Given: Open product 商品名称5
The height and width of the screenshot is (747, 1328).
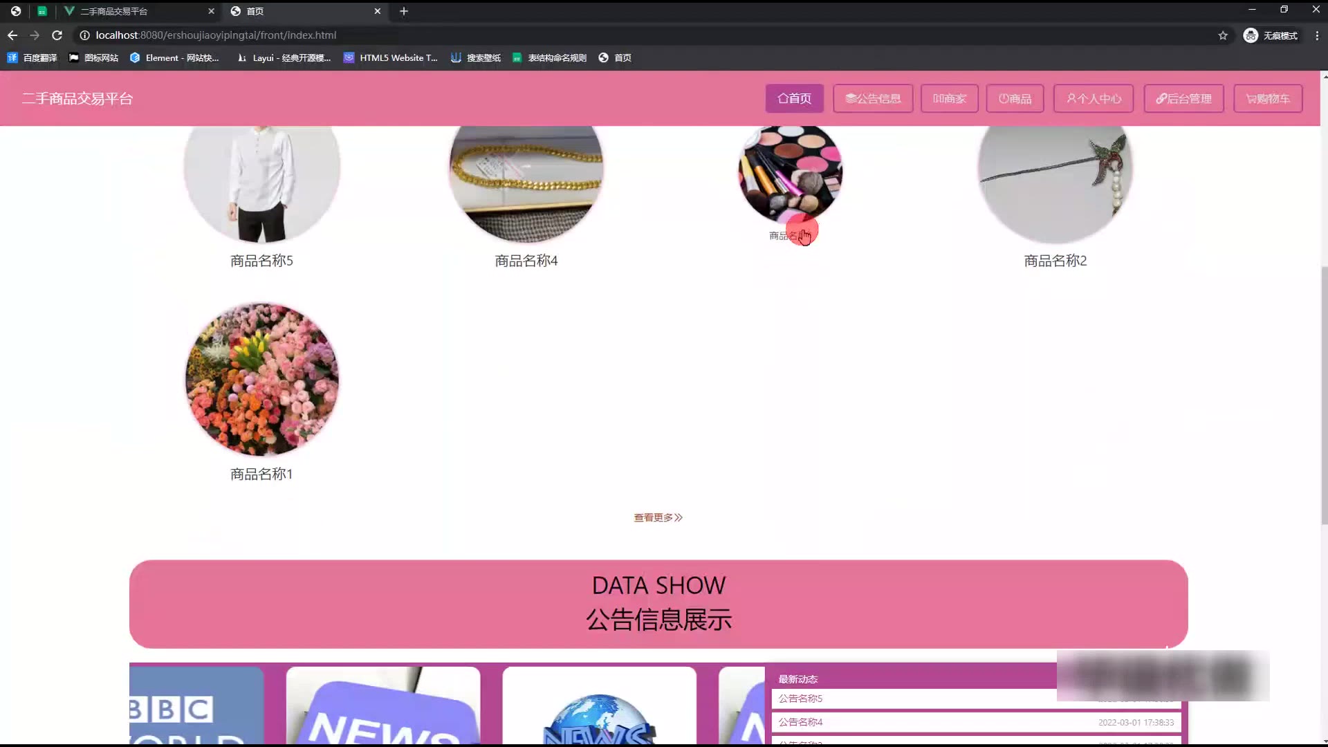Looking at the screenshot, I should coord(261,261).
